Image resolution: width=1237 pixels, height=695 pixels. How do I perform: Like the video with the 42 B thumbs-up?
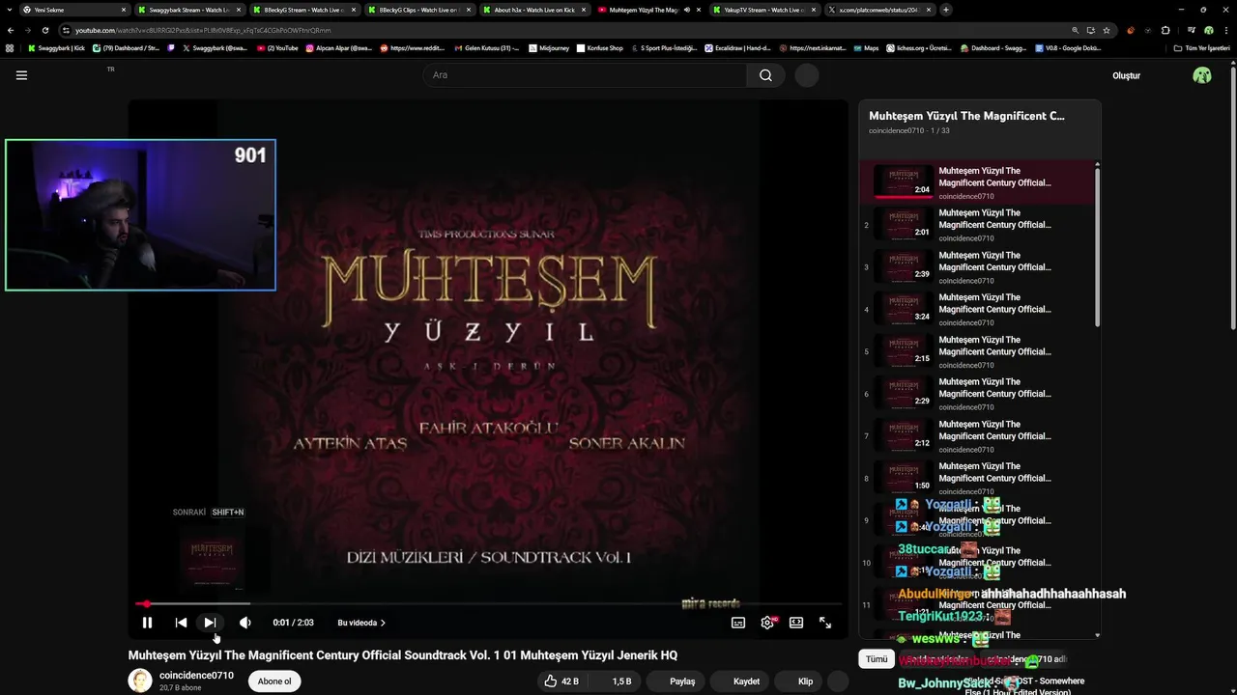pos(561,681)
